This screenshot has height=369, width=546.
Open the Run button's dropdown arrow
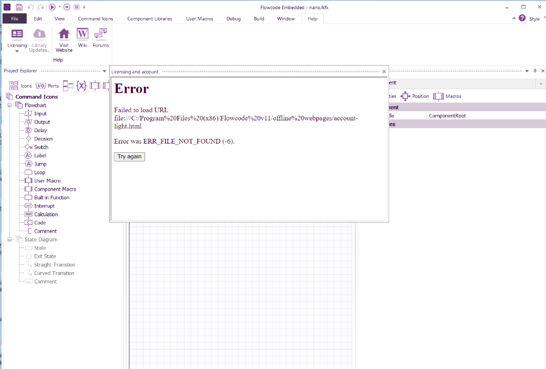click(x=59, y=7)
